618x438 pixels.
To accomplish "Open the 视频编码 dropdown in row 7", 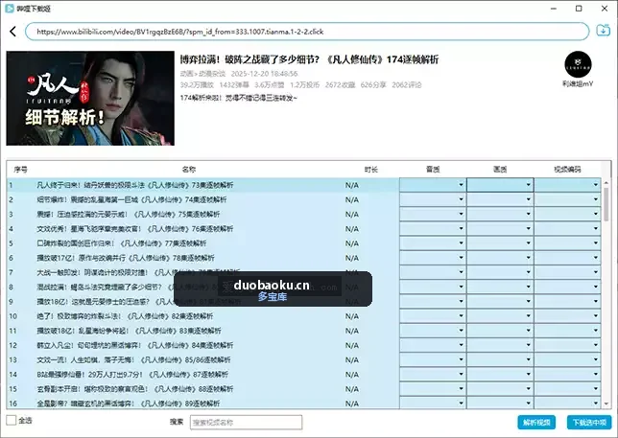I will pyautogui.click(x=567, y=272).
